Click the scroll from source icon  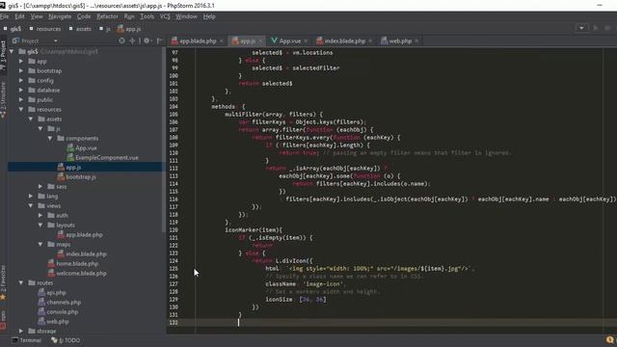pyautogui.click(x=121, y=40)
